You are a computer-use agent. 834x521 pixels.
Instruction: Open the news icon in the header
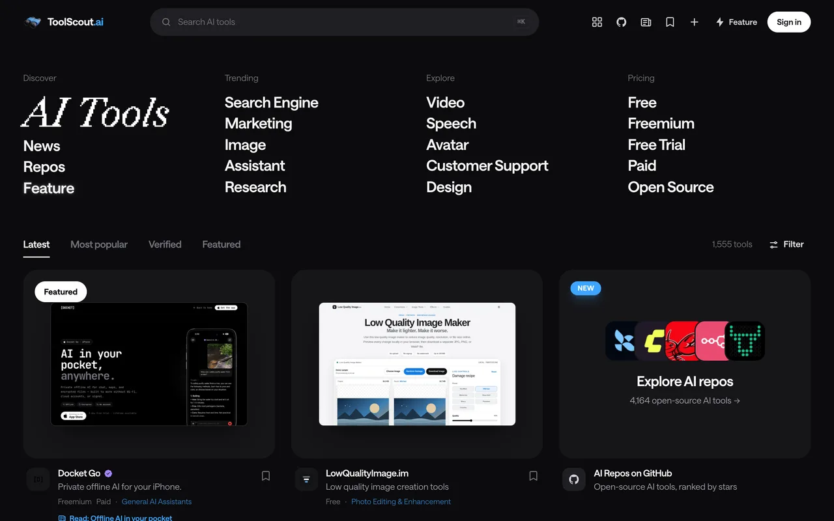[x=646, y=22]
